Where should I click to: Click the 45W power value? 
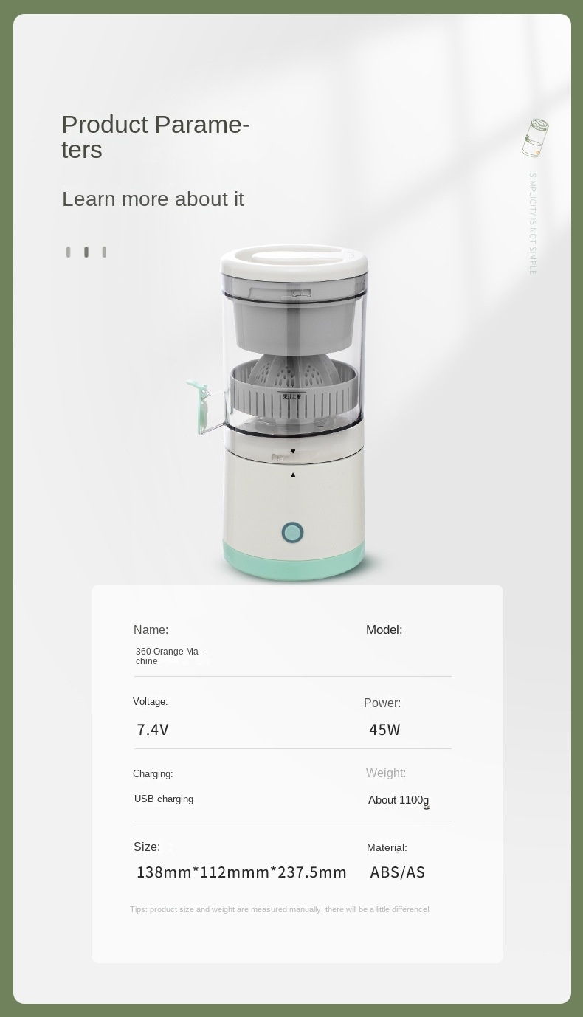tap(384, 730)
